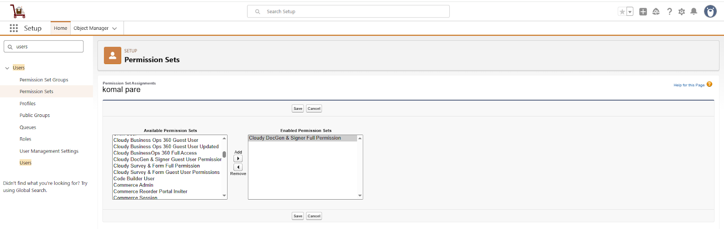The height and width of the screenshot is (229, 724).
Task: Collapse the Users tree section
Action: coord(7,68)
